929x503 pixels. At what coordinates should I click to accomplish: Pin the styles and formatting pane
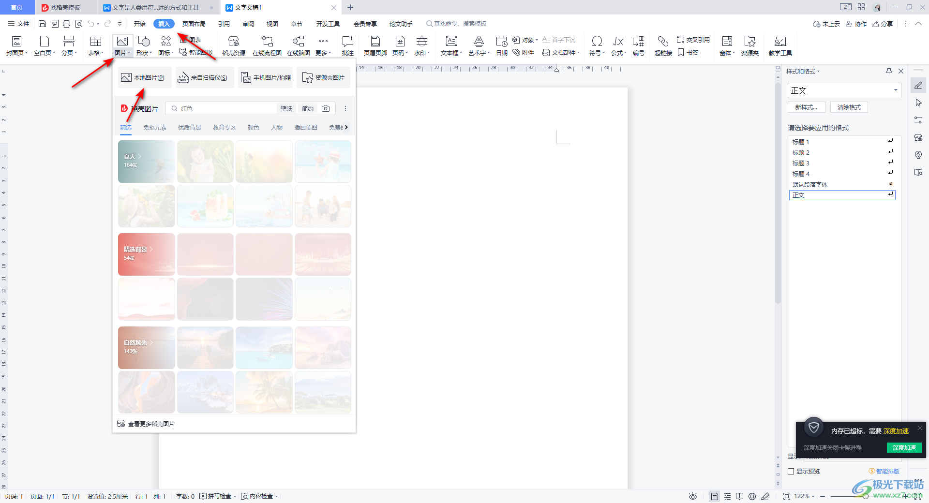[x=889, y=71]
